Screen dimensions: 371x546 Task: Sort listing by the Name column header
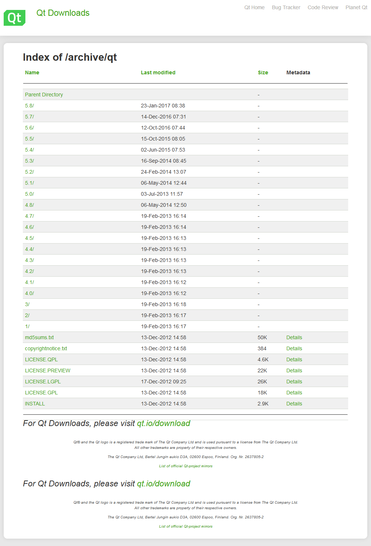(32, 72)
